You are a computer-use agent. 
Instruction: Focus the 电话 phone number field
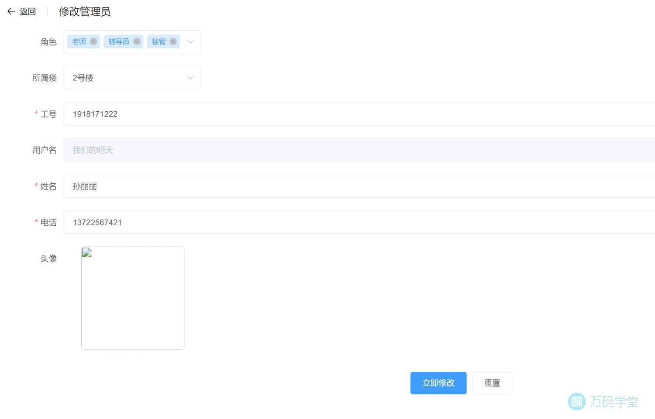coord(359,223)
